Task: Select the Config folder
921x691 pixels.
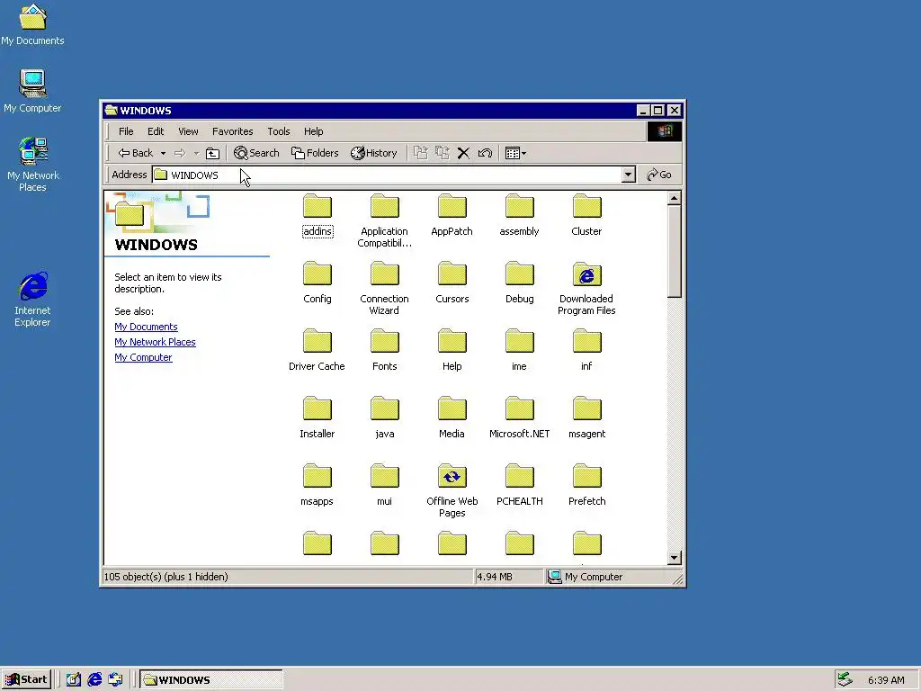Action: [x=317, y=283]
